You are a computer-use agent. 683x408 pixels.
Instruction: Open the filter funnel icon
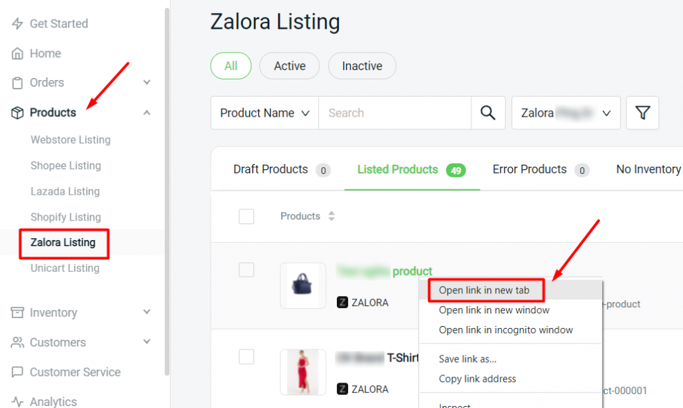click(x=642, y=113)
